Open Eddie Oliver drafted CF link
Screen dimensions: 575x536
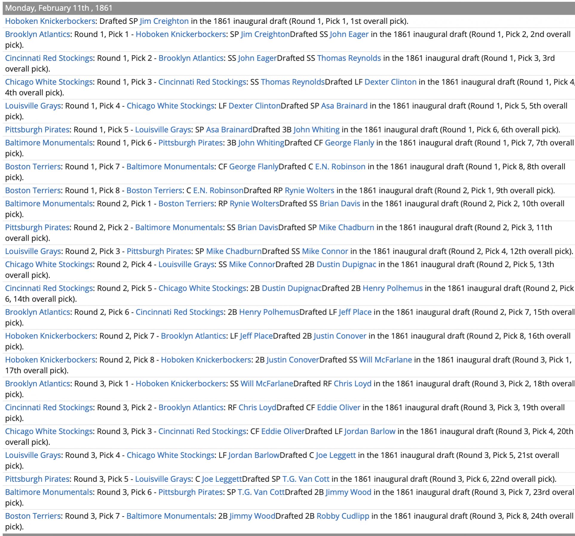coord(338,408)
